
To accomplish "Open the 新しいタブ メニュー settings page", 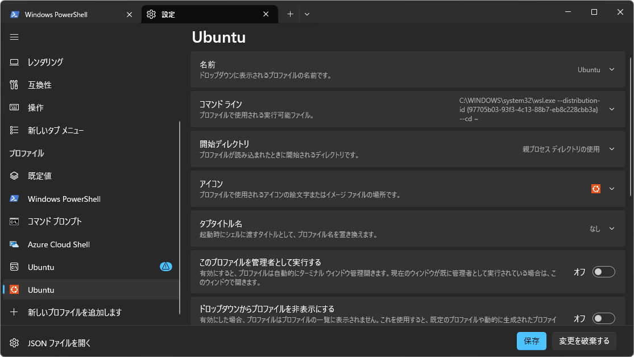I will coord(56,130).
